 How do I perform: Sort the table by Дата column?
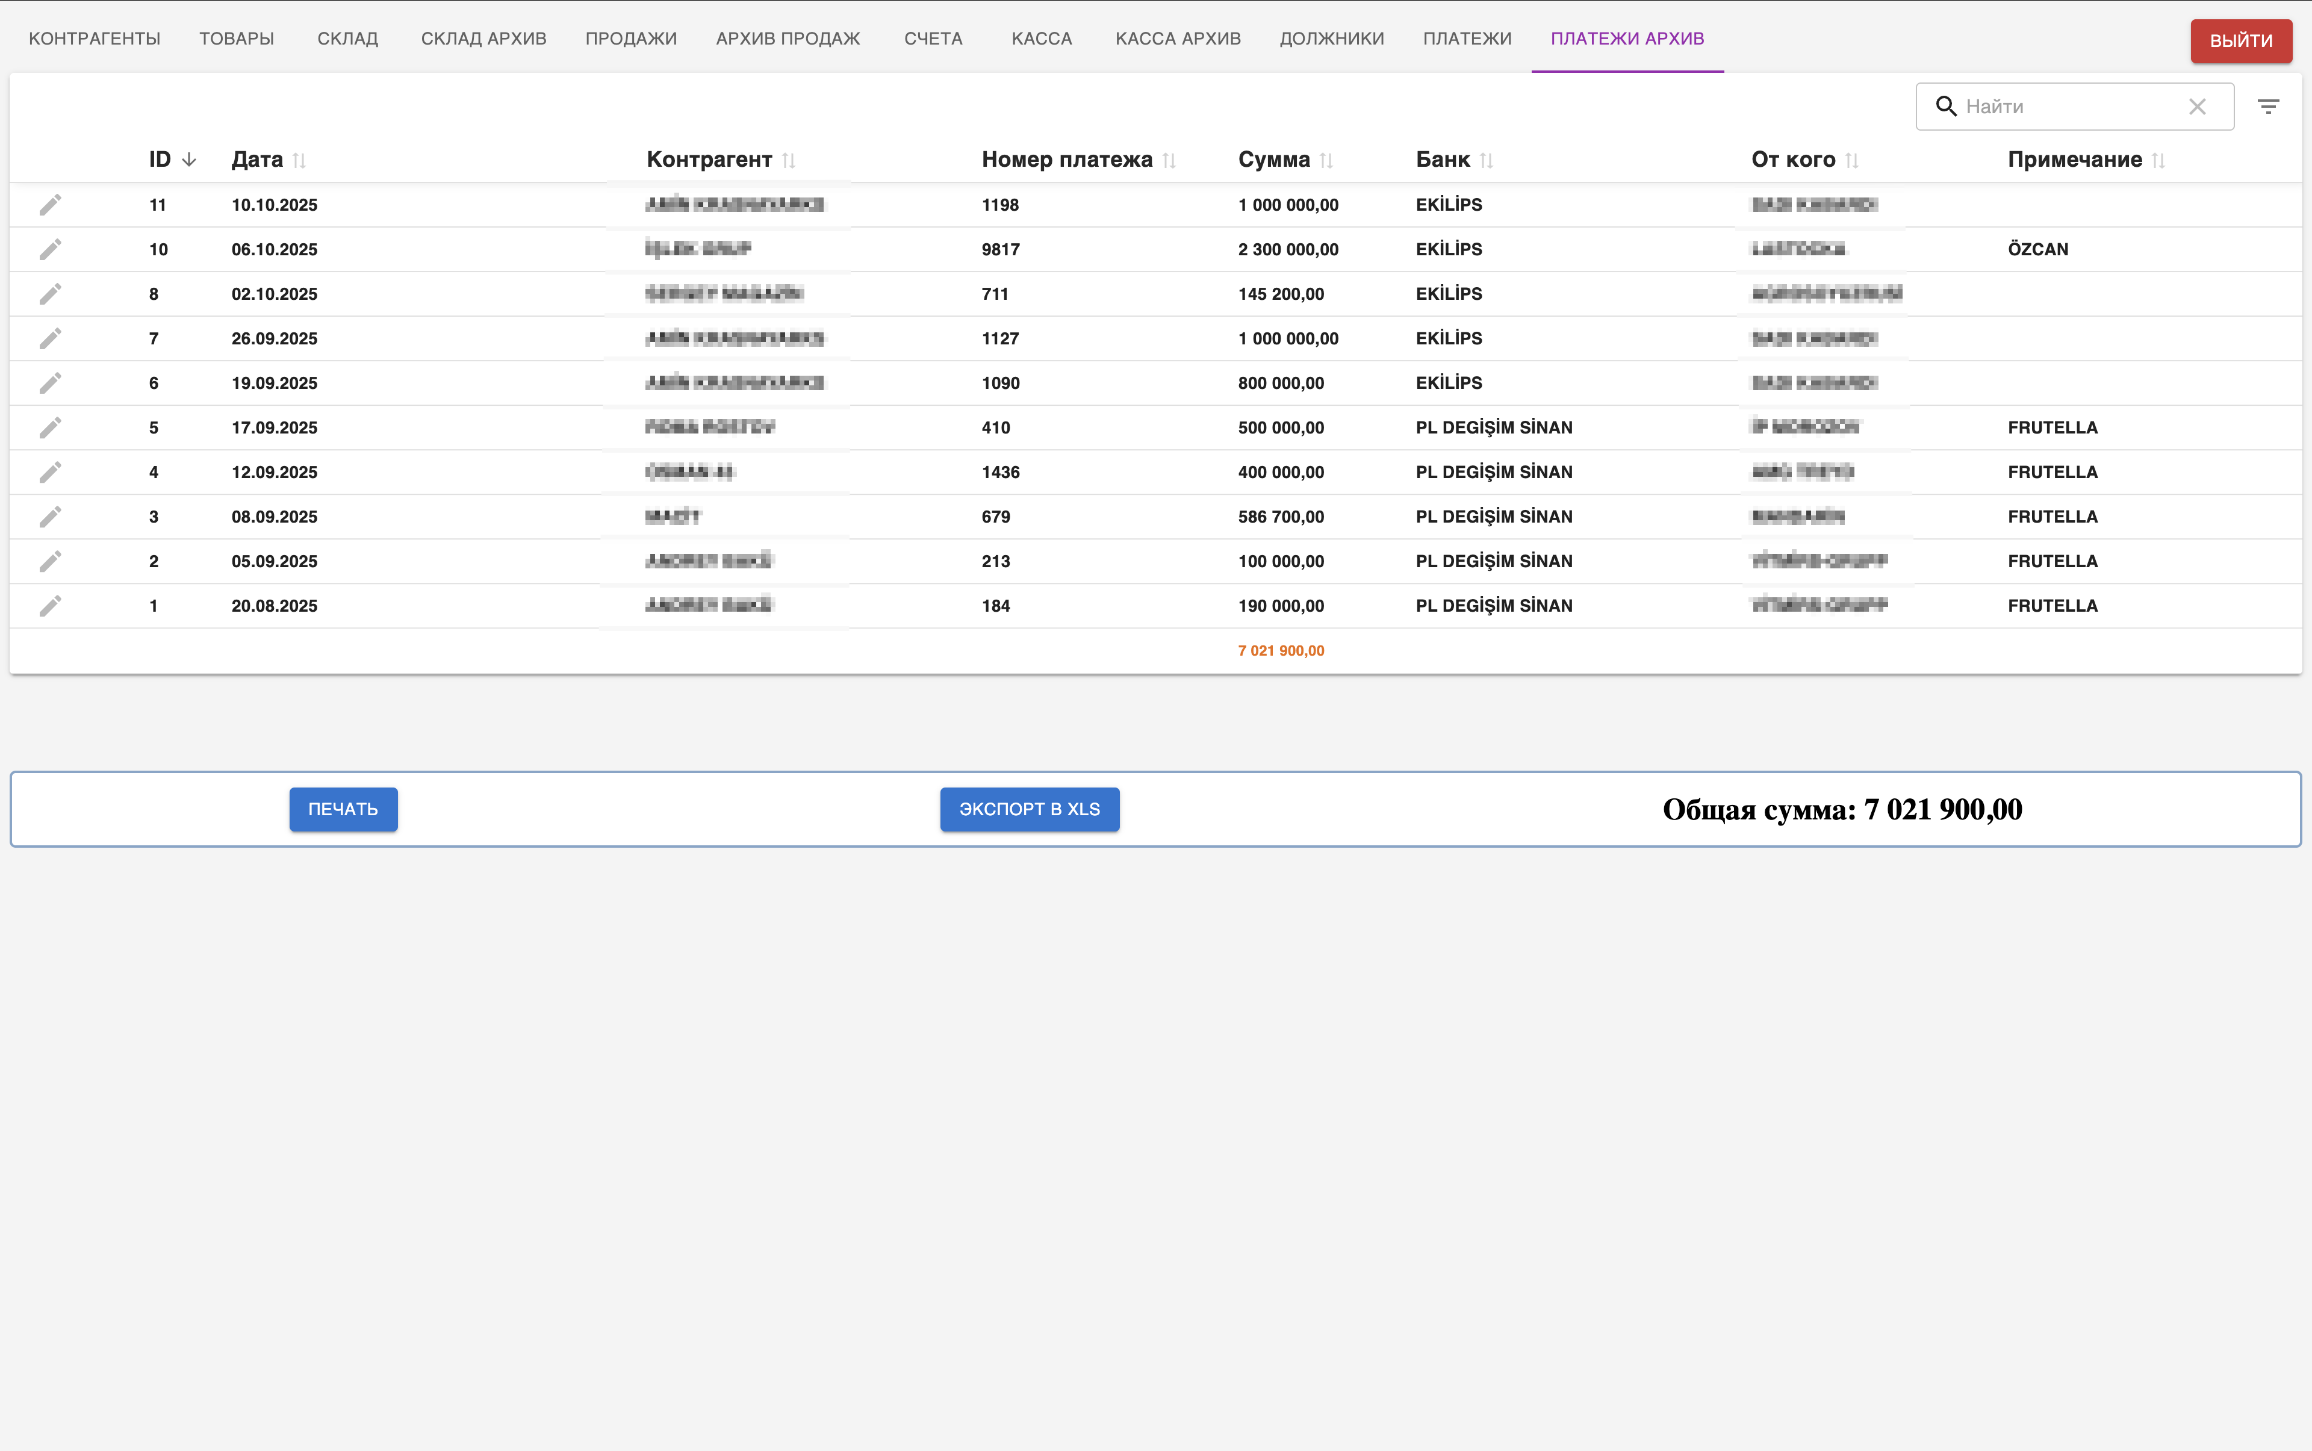coord(299,160)
